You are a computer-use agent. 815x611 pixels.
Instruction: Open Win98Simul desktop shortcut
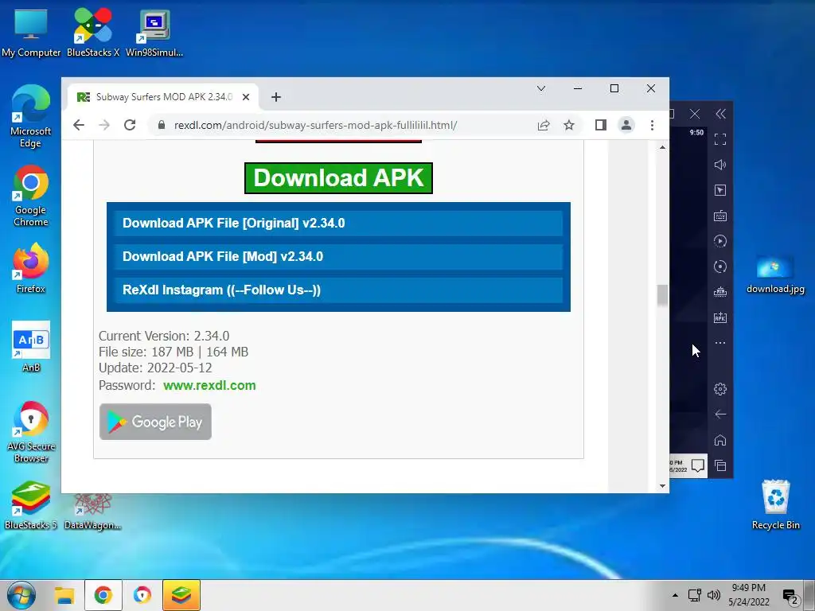(x=154, y=33)
